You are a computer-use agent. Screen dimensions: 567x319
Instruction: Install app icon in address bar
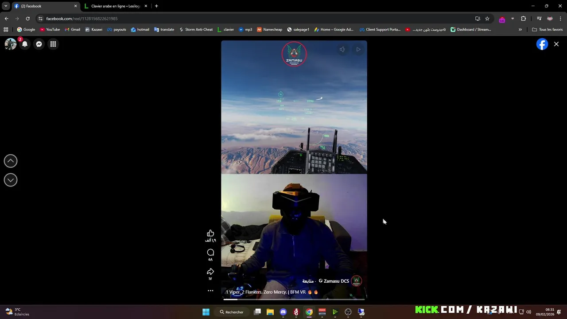click(478, 19)
